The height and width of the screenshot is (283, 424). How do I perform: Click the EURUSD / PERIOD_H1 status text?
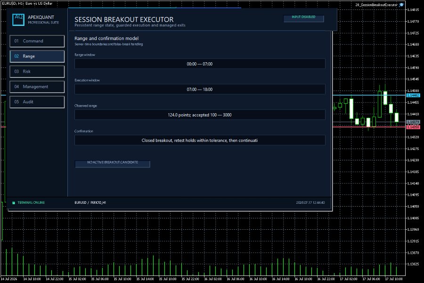90,202
